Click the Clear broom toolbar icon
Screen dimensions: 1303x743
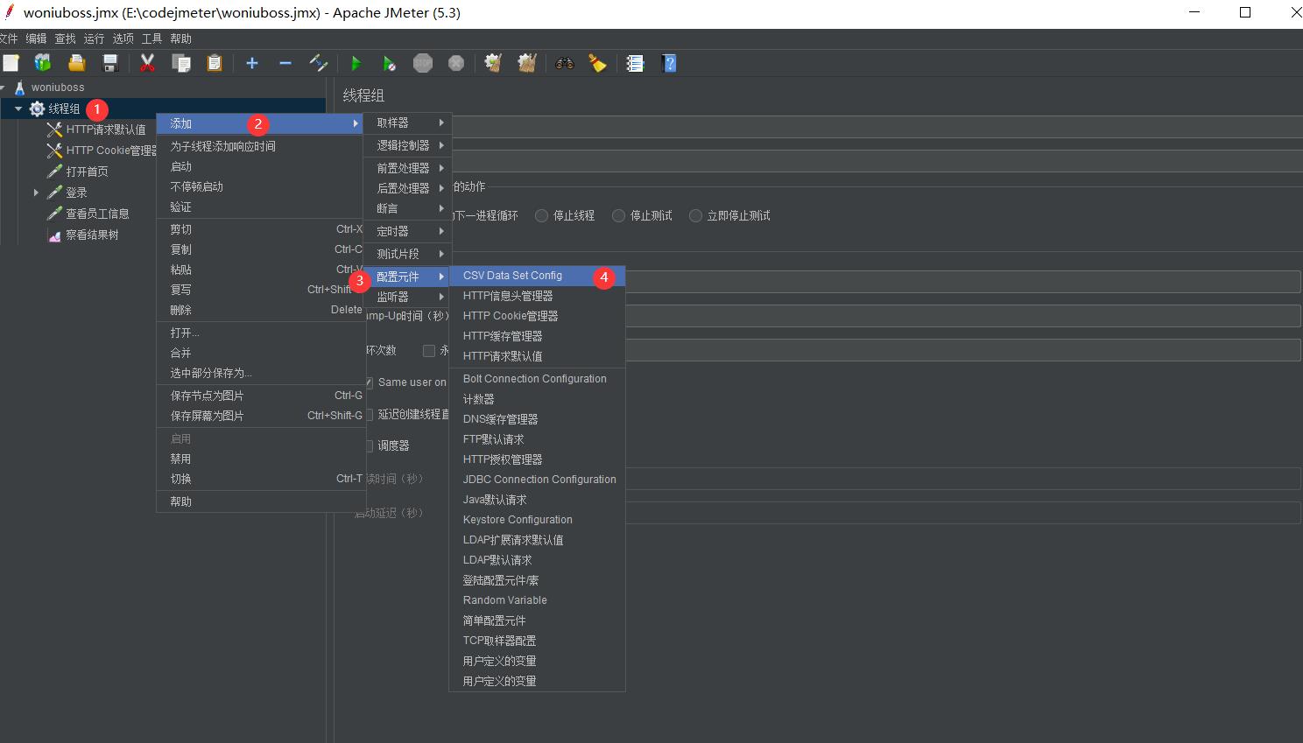click(x=493, y=63)
